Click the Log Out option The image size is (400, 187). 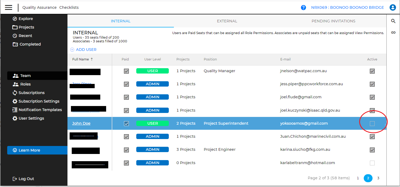coord(23,179)
